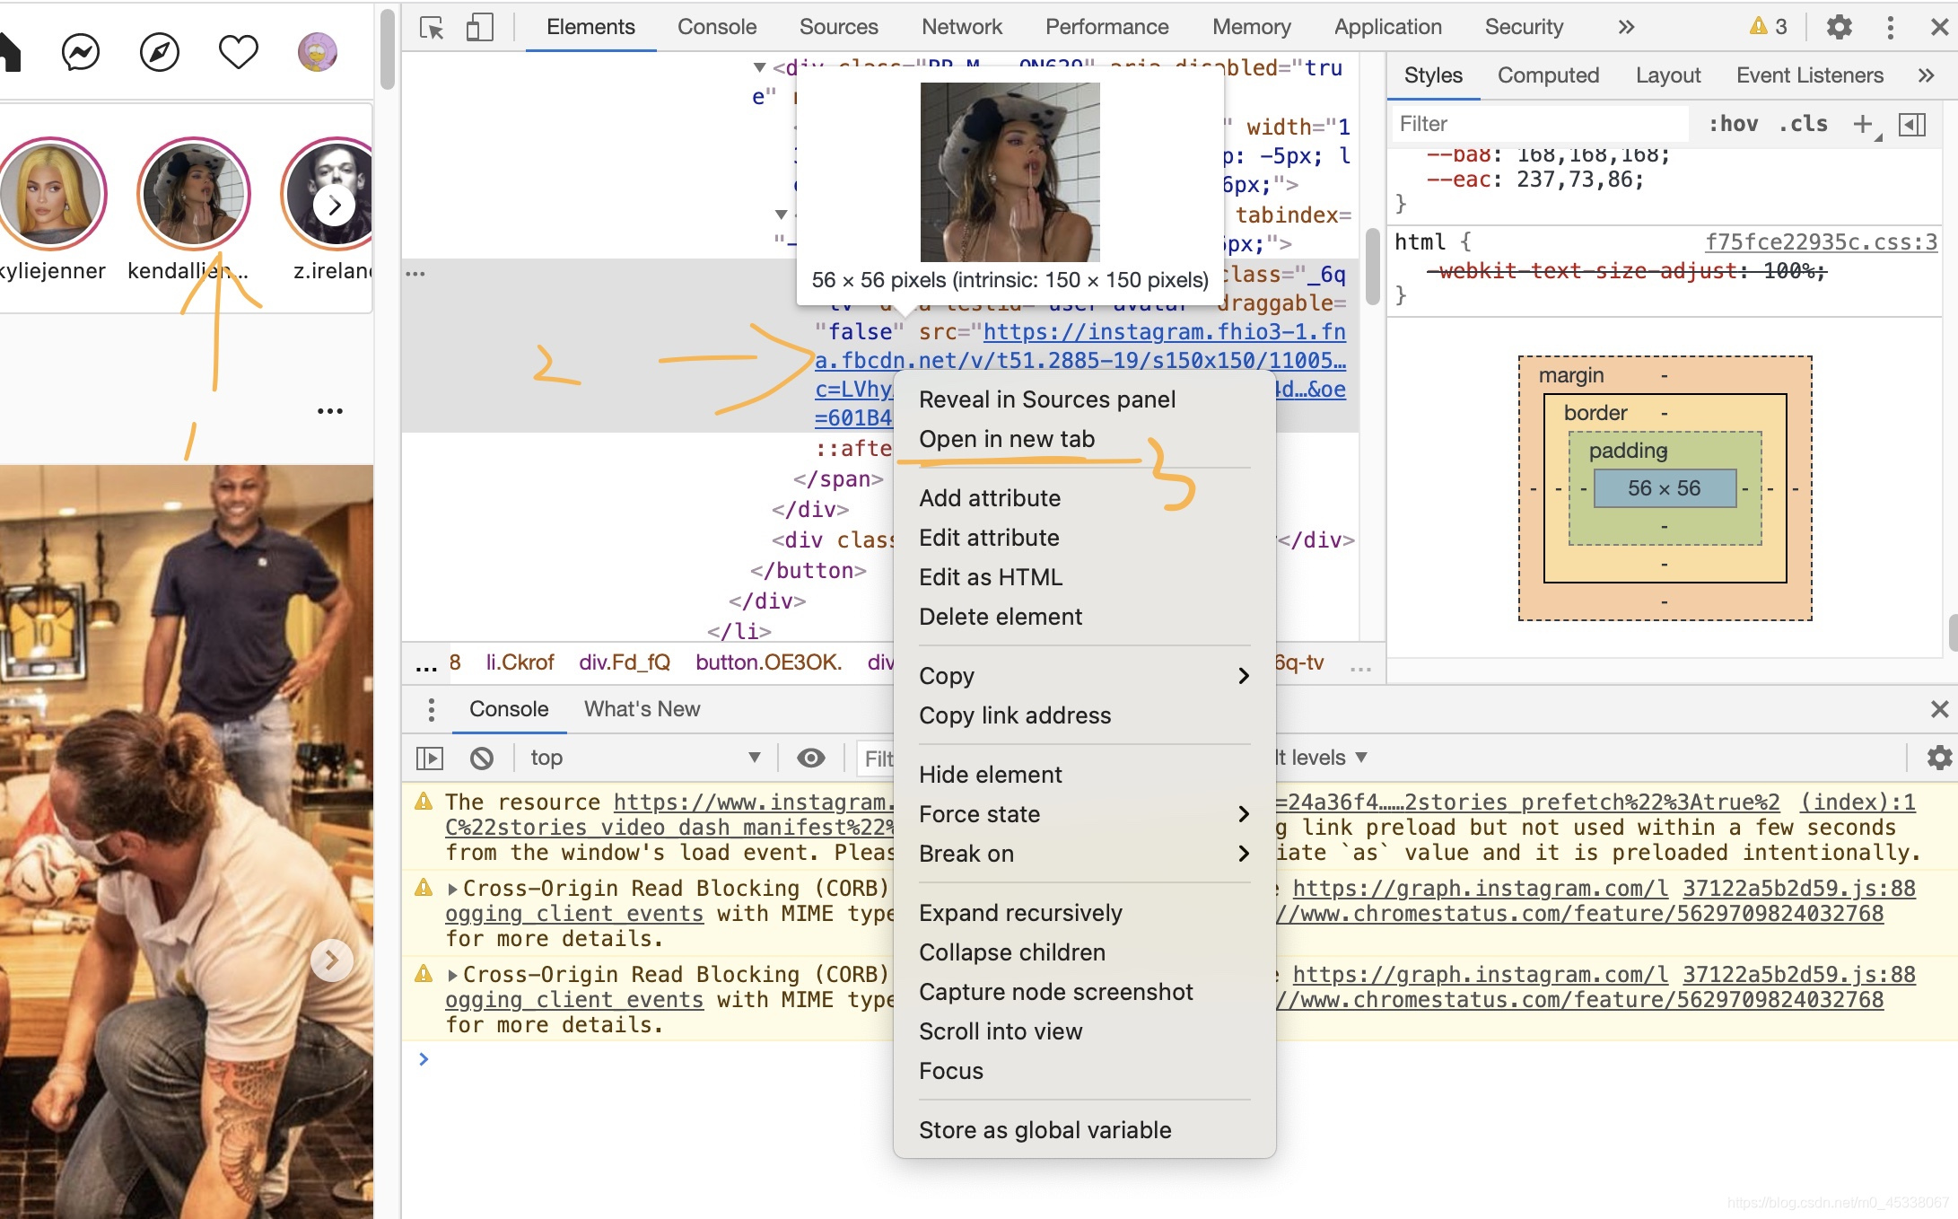Expand the Force state submenu

[x=1085, y=814]
